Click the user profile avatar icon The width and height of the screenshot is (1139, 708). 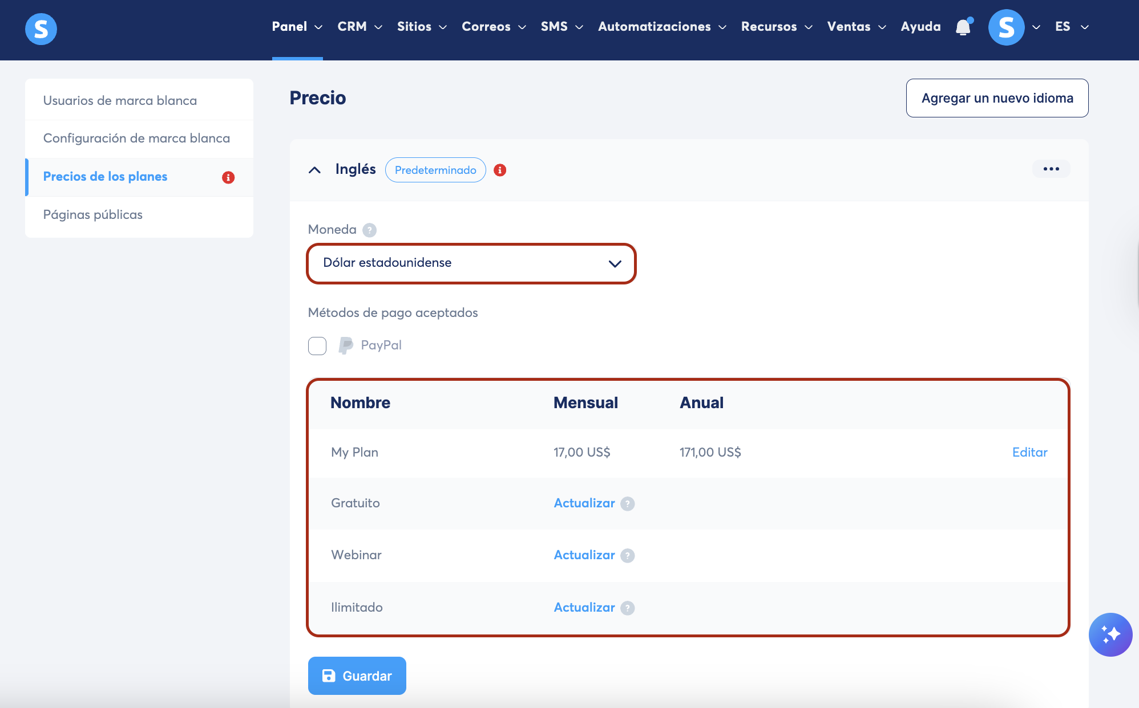(1006, 27)
